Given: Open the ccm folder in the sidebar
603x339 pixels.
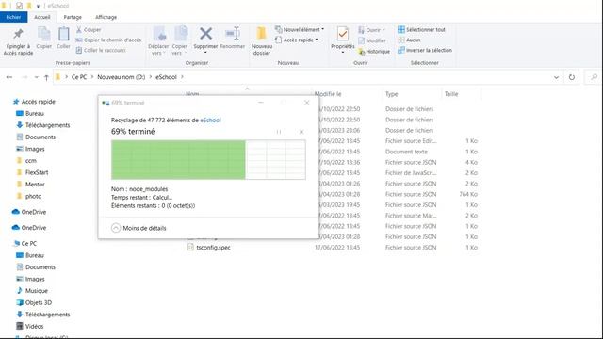Looking at the screenshot, I should 31,161.
